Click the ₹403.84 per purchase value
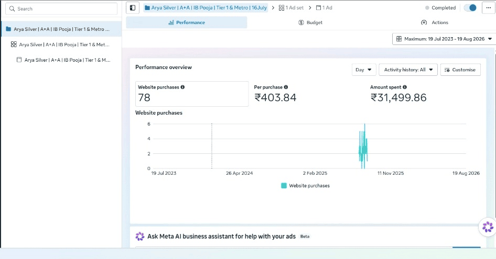The height and width of the screenshot is (259, 496). [275, 98]
